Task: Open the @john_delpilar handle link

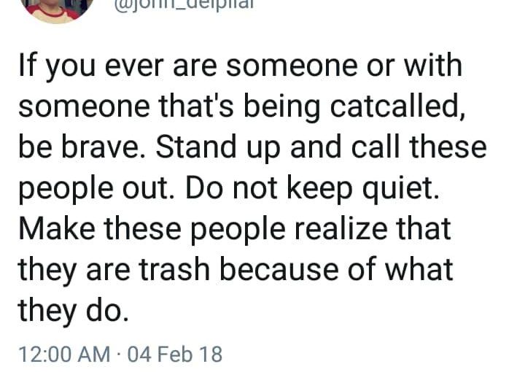Action: click(x=184, y=5)
